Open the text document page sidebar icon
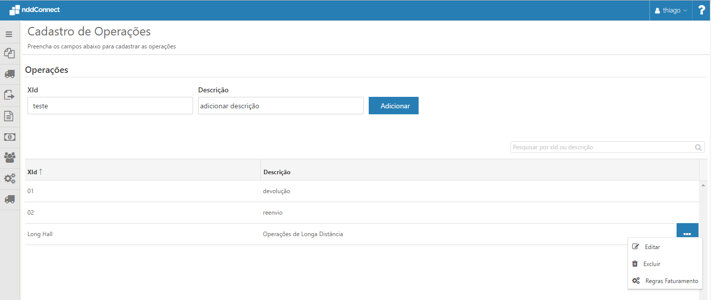The height and width of the screenshot is (300, 711). click(9, 116)
